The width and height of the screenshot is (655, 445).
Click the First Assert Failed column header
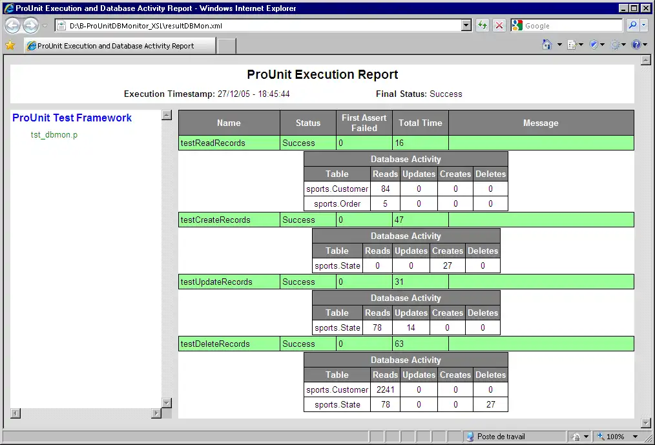tap(364, 123)
